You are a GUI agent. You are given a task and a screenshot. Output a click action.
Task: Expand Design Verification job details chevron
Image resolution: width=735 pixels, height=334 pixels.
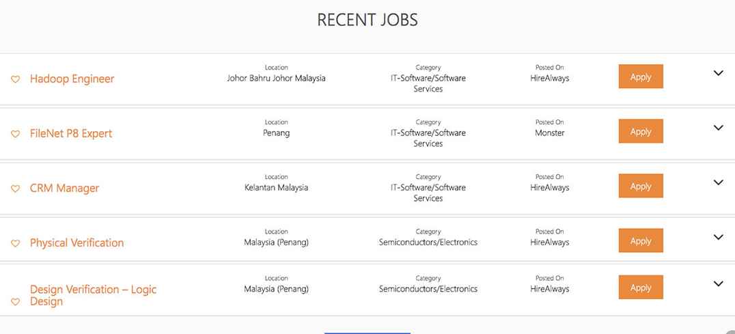pyautogui.click(x=718, y=283)
